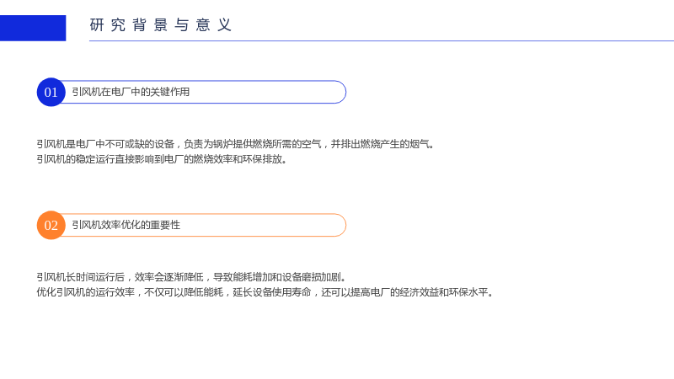Click the orange circle numbered 02
Image resolution: width=674 pixels, height=379 pixels.
click(x=51, y=225)
